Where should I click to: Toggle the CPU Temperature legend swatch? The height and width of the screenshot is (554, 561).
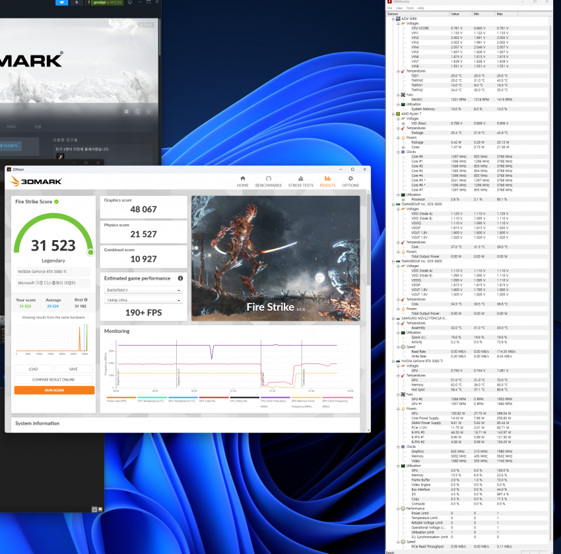152,397
